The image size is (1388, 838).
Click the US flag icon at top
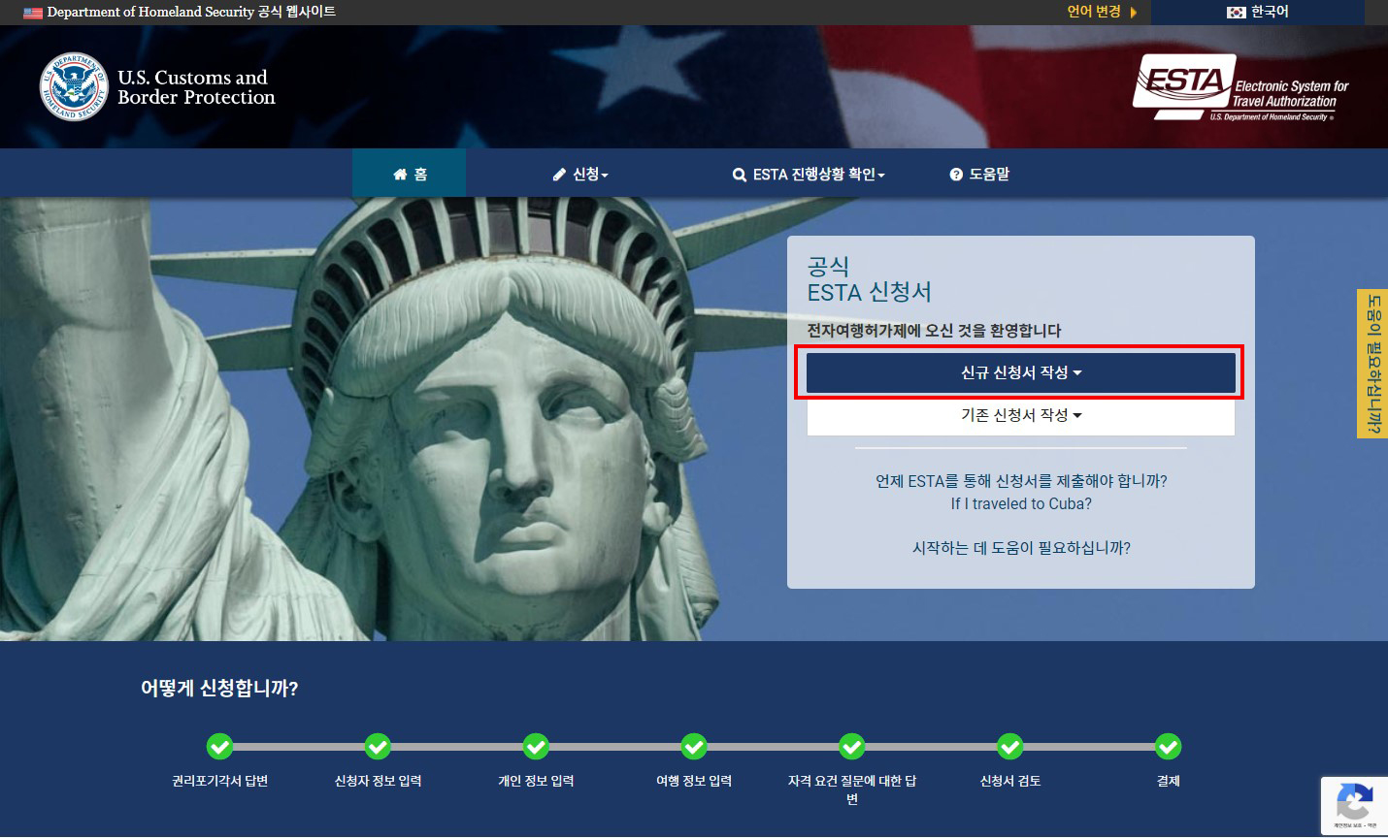pyautogui.click(x=33, y=13)
